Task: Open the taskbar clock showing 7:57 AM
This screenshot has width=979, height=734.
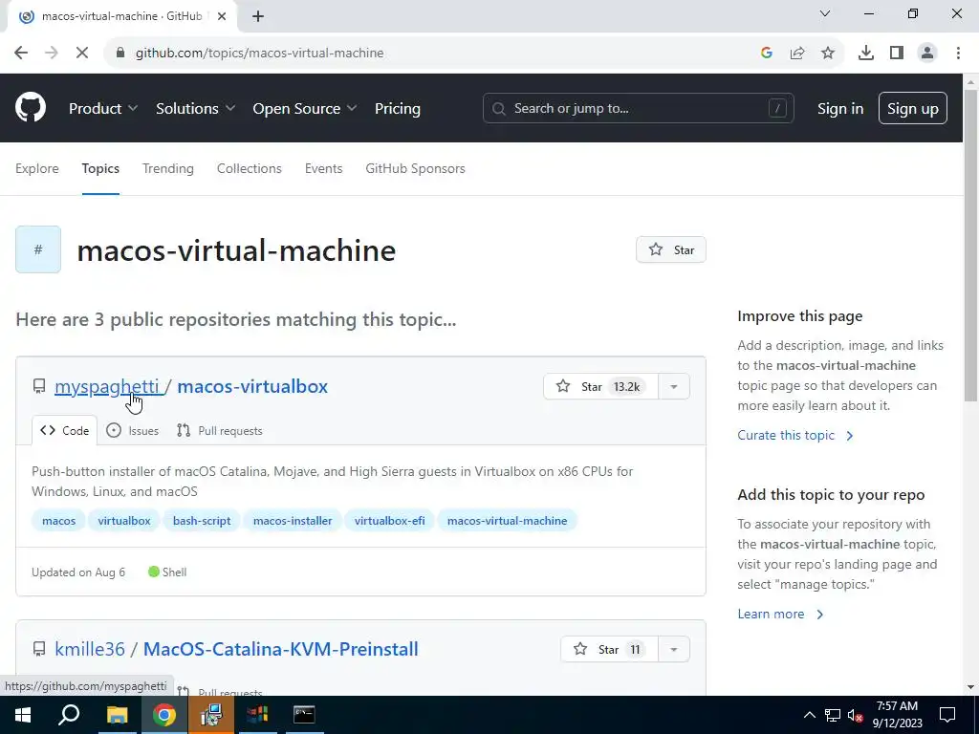Action: point(897,715)
